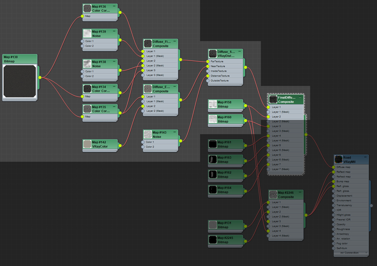Click Color 2 socket on Map #138 Noise
This screenshot has width=377, height=266.
[x=82, y=76]
